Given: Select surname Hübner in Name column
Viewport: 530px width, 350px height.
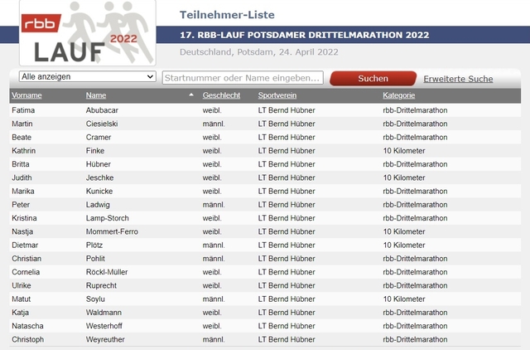Looking at the screenshot, I should (99, 164).
